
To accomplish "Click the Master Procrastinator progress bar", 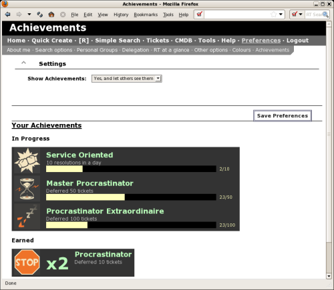I will click(131, 197).
